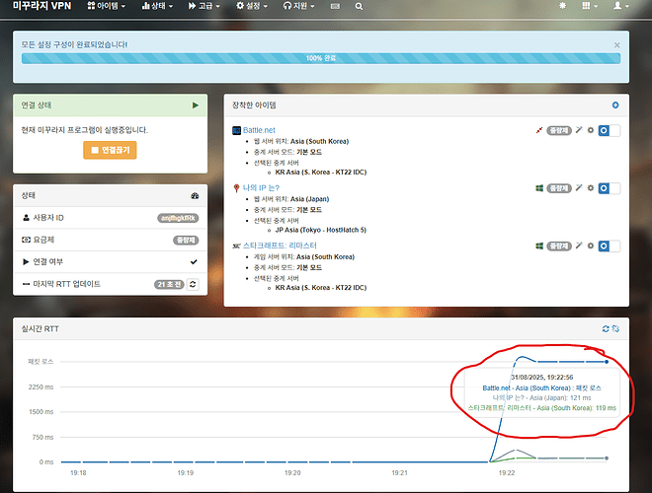Open the 아이템 menu in the navbar
This screenshot has width=652, height=493.
click(106, 6)
